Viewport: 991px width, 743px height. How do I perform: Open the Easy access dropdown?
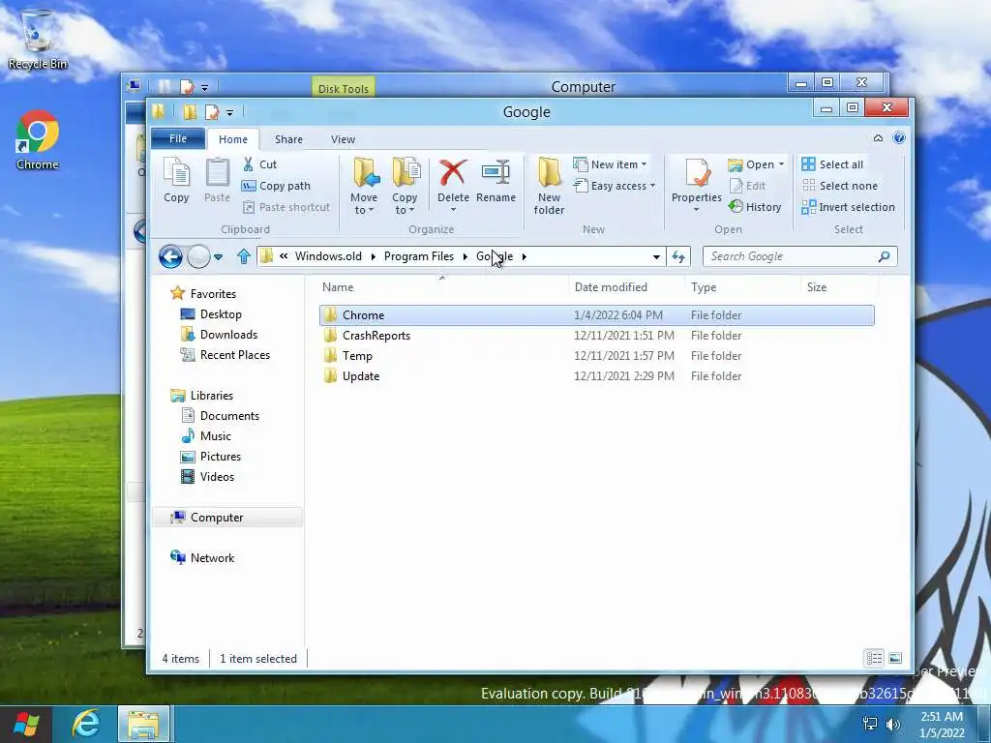[x=615, y=186]
